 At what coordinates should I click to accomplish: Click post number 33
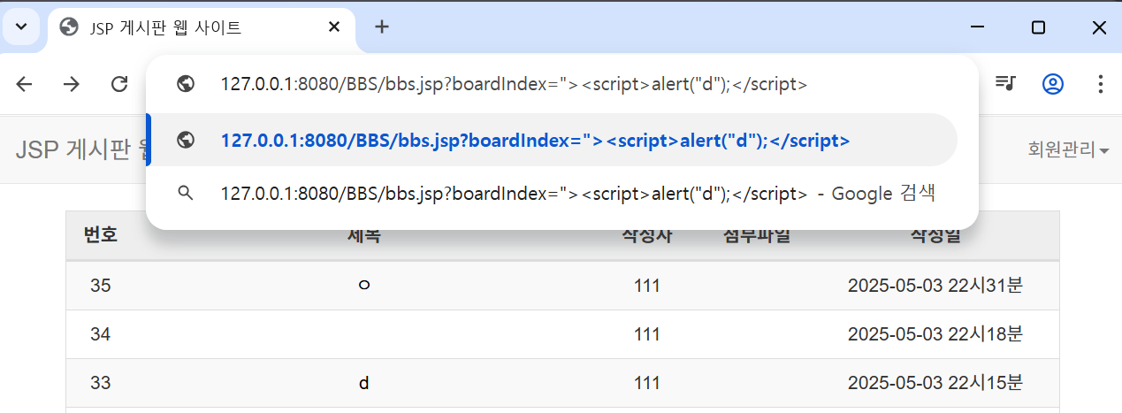tap(101, 383)
